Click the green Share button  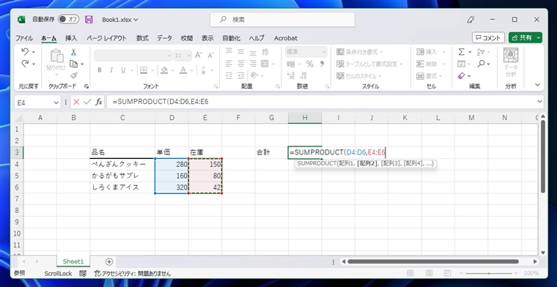[x=525, y=37]
